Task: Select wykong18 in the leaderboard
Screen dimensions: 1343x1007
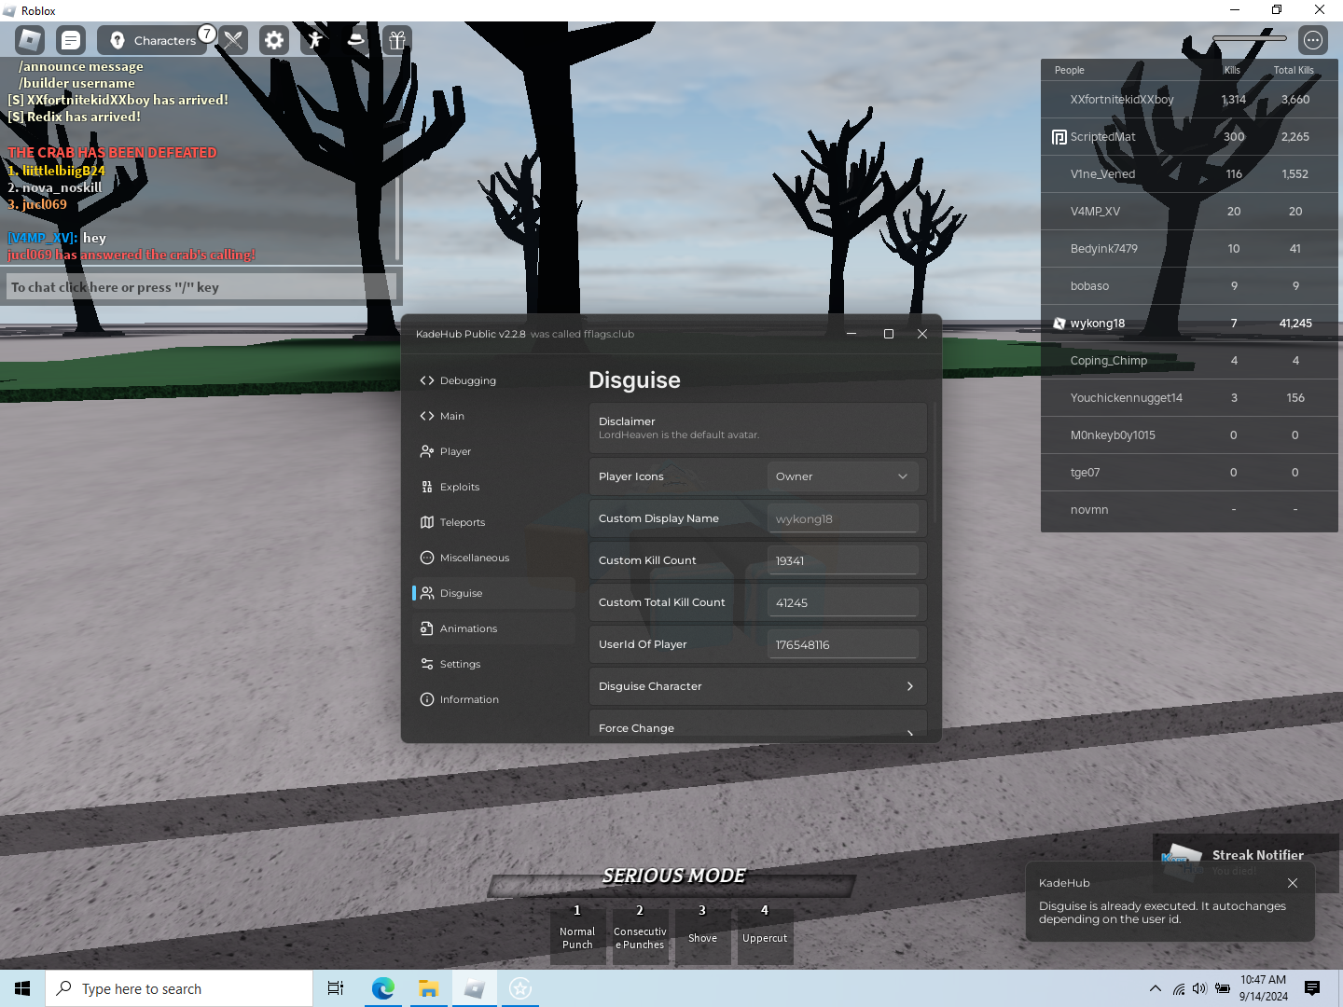Action: [1189, 323]
